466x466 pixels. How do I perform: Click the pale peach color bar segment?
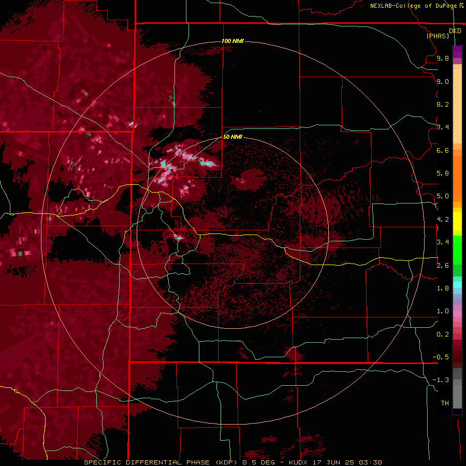(x=457, y=107)
